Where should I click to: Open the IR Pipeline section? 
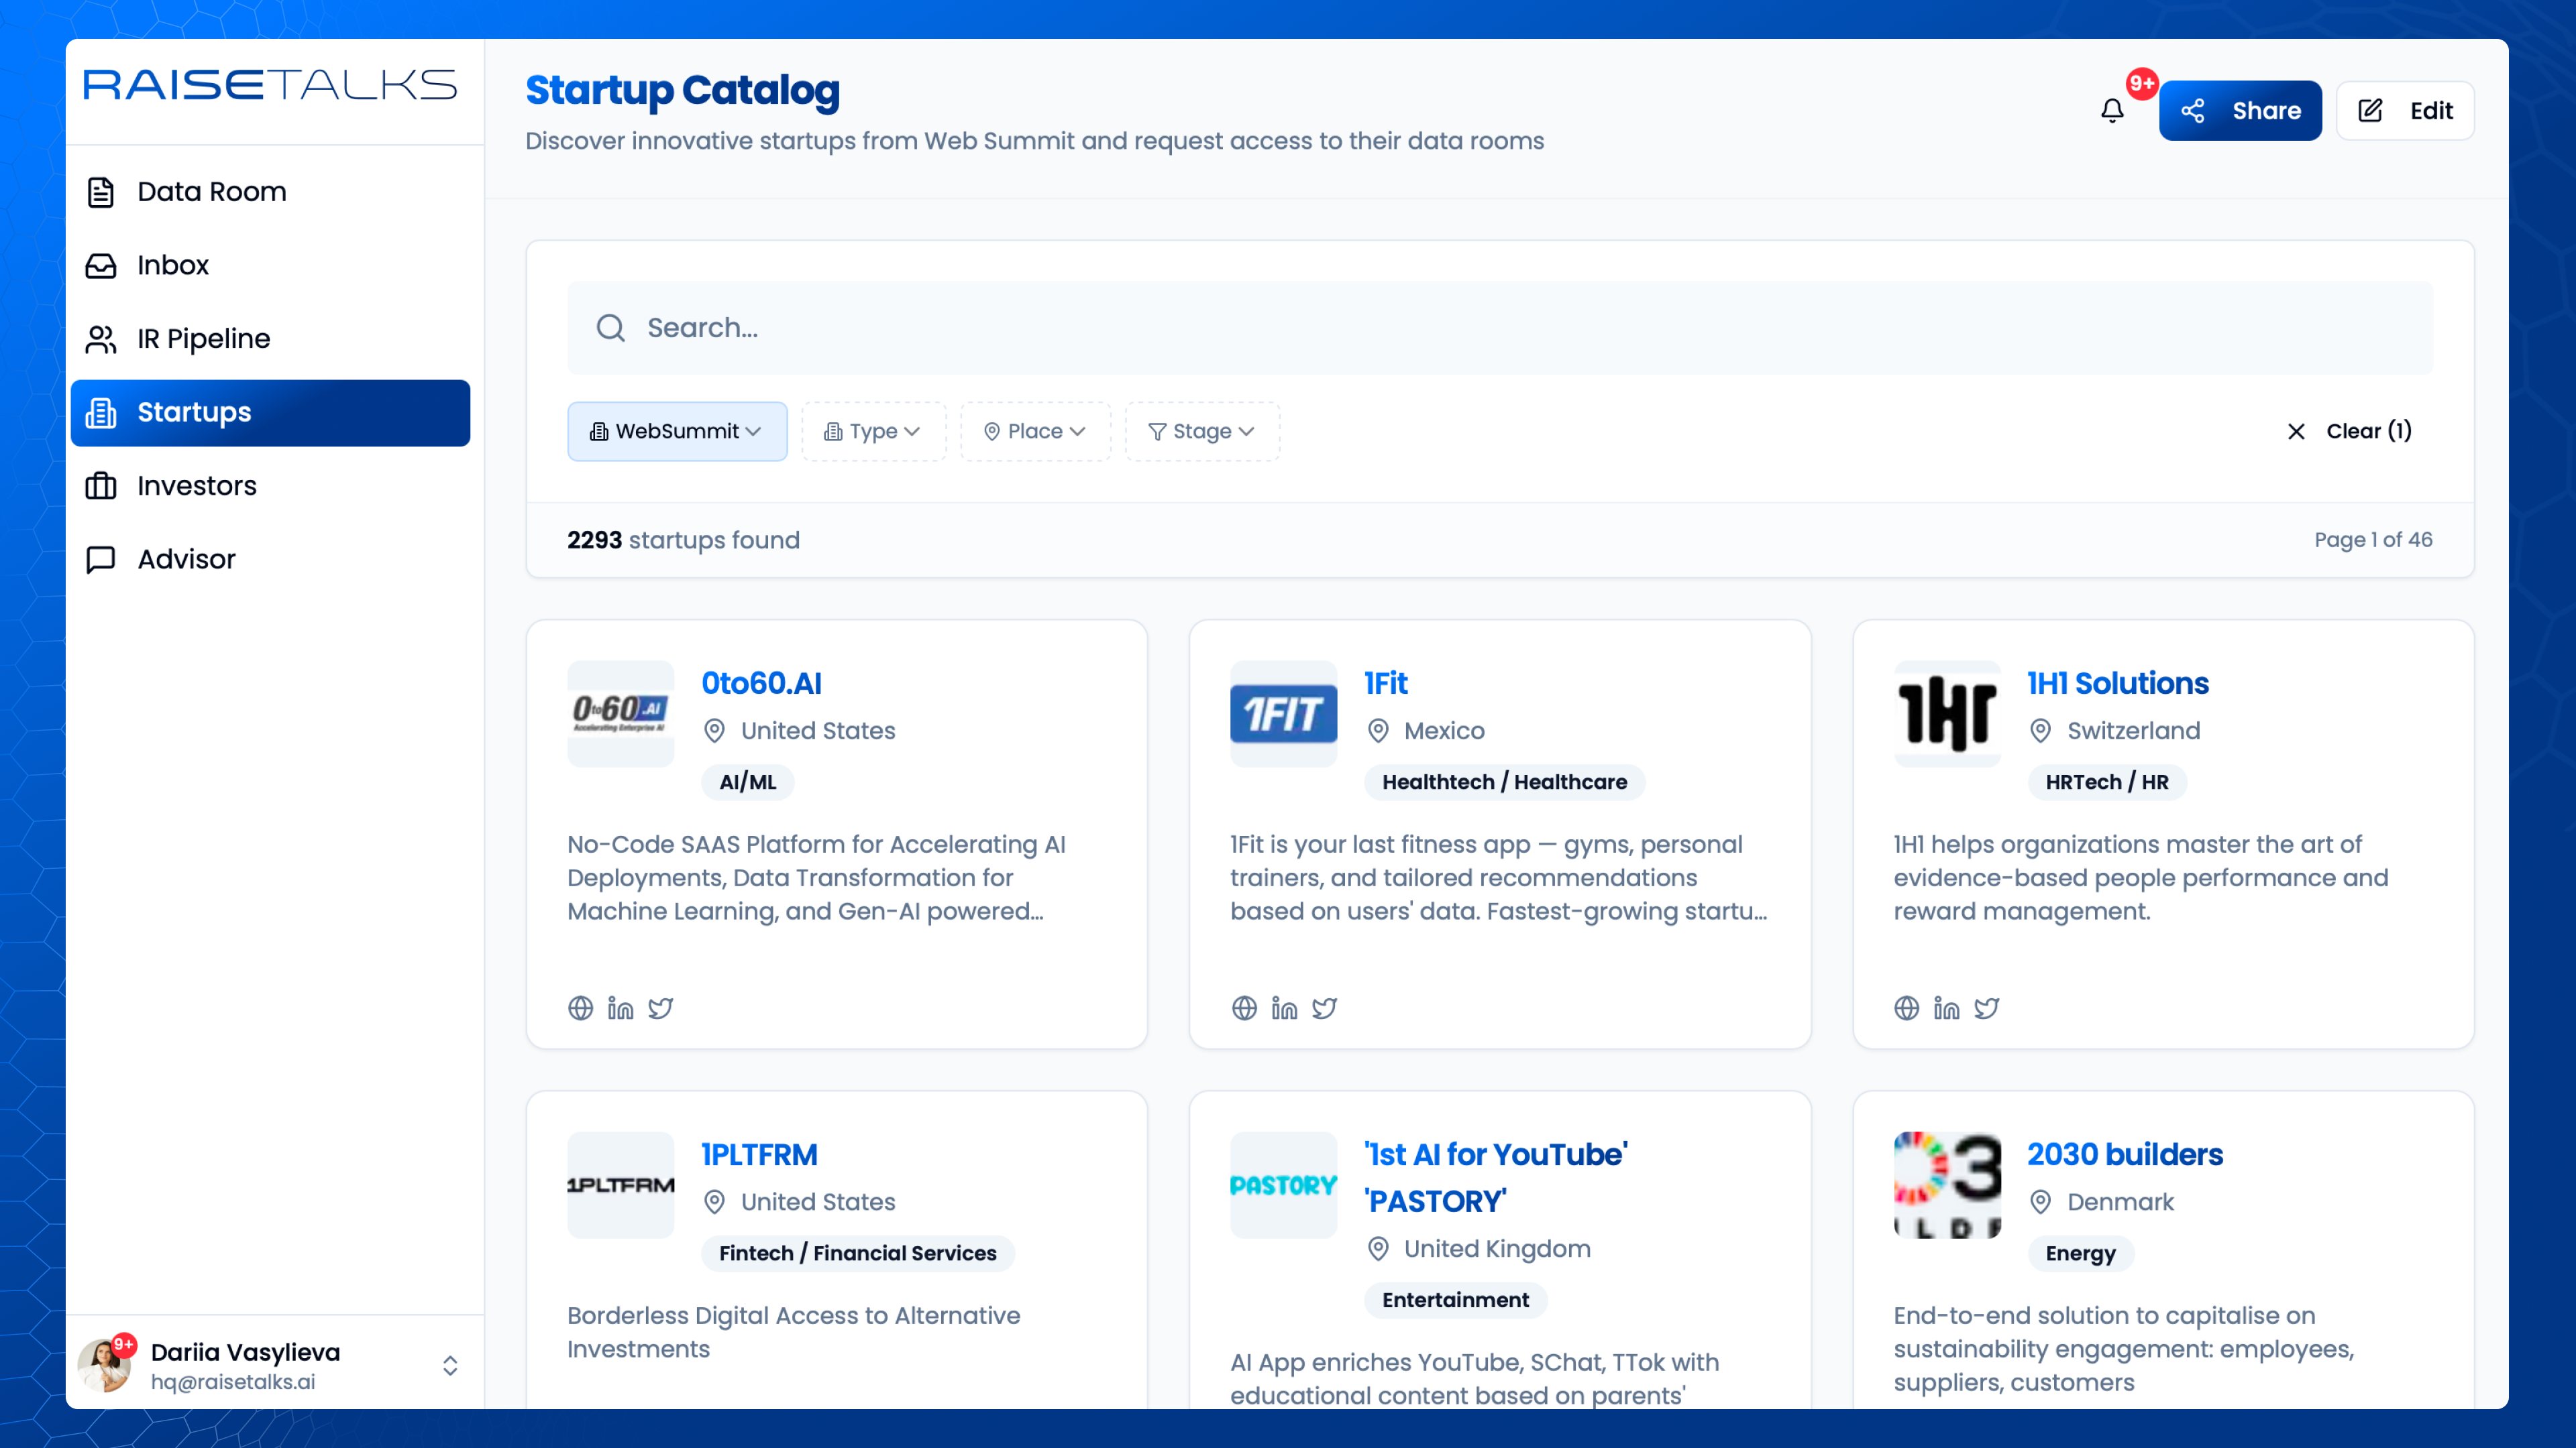click(x=203, y=339)
